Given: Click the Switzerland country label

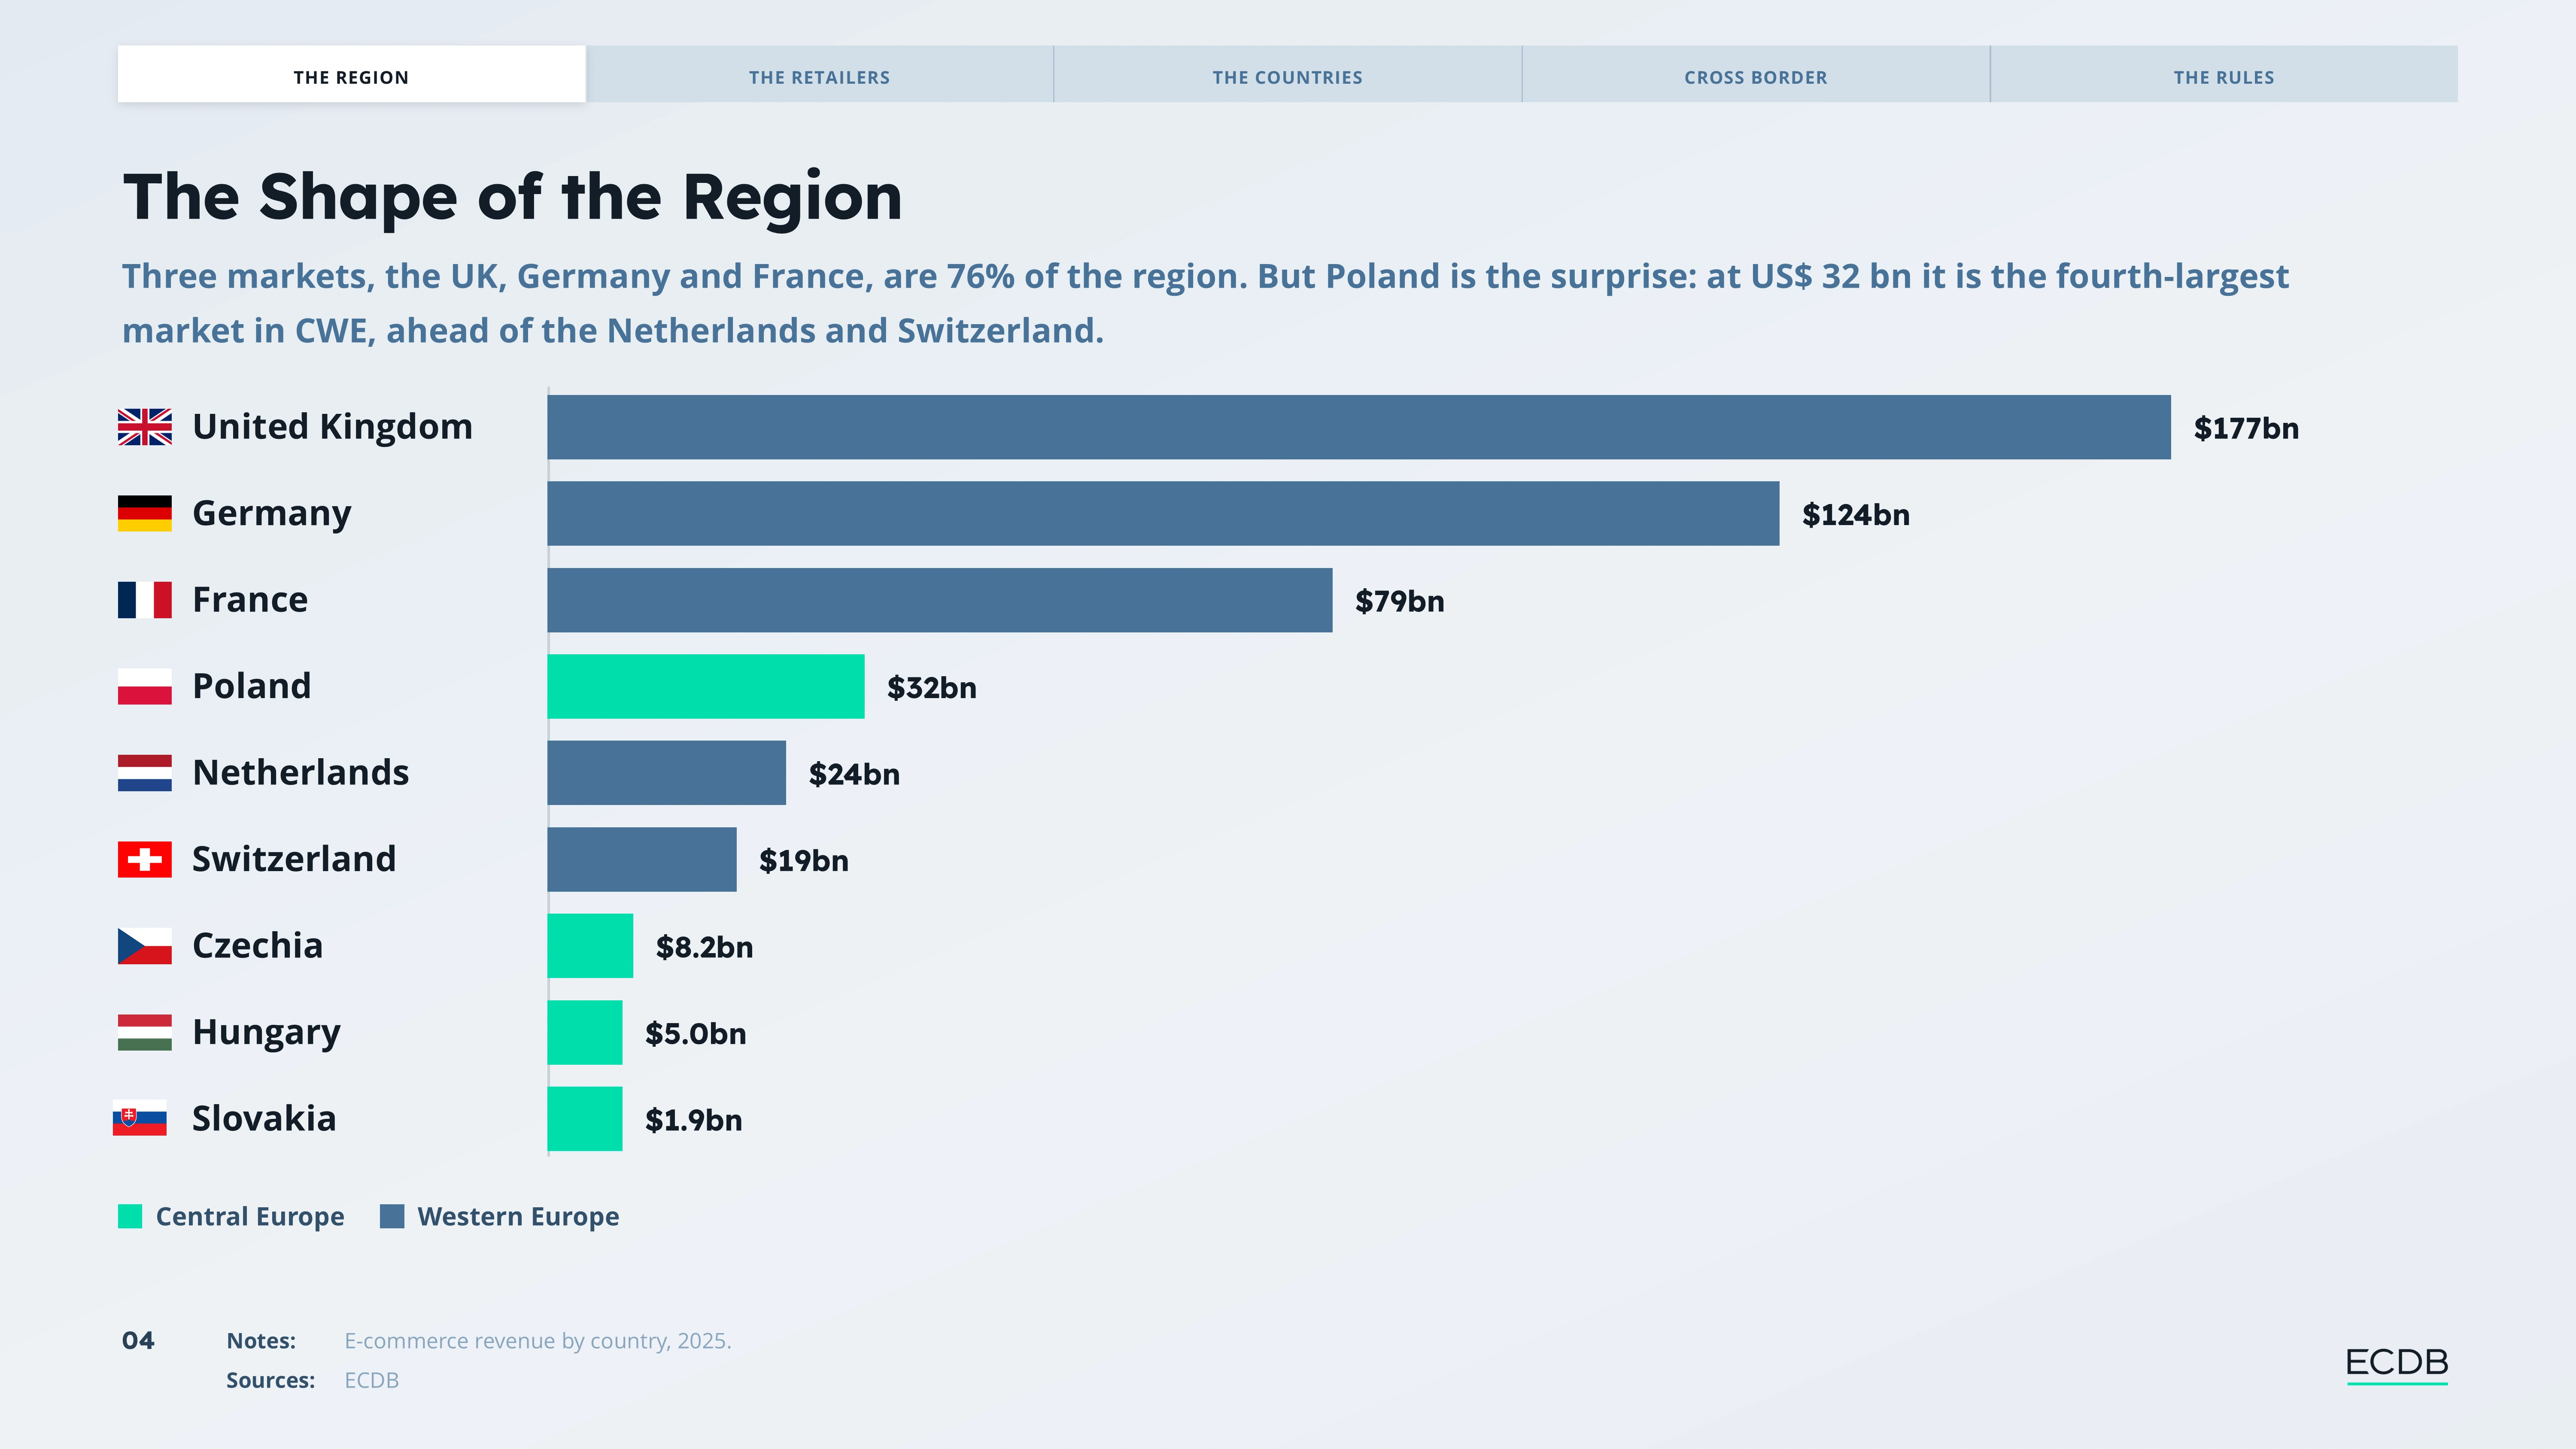Looking at the screenshot, I should click(x=294, y=859).
